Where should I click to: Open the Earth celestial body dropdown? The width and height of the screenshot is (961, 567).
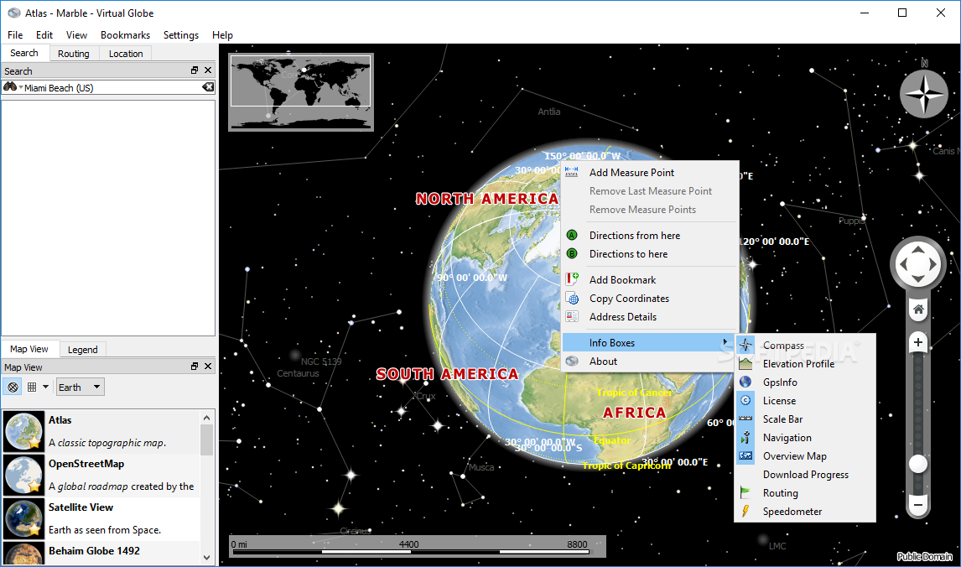80,387
